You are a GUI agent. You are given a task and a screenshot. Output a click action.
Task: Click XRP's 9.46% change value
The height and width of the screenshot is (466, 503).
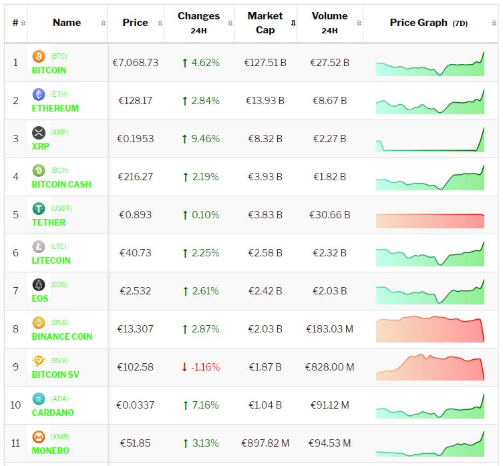[x=200, y=139]
